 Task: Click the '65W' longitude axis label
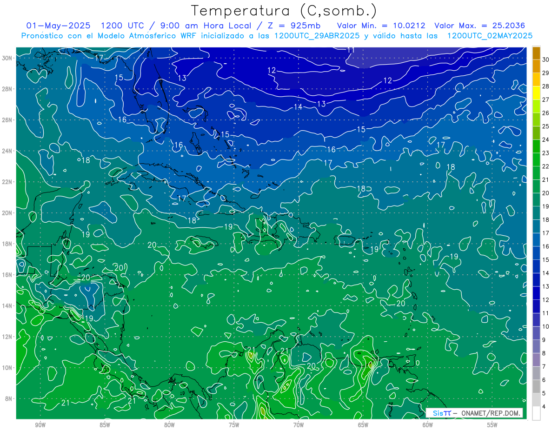point(363,425)
